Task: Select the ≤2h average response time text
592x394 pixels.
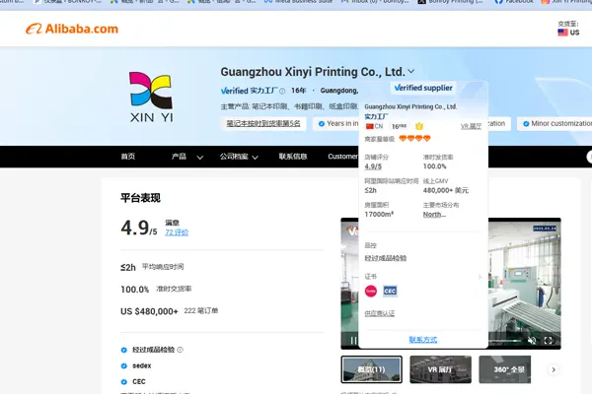Action: pos(128,267)
